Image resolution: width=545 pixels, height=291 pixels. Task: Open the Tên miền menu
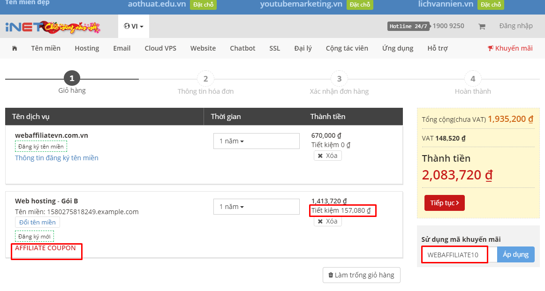(46, 48)
